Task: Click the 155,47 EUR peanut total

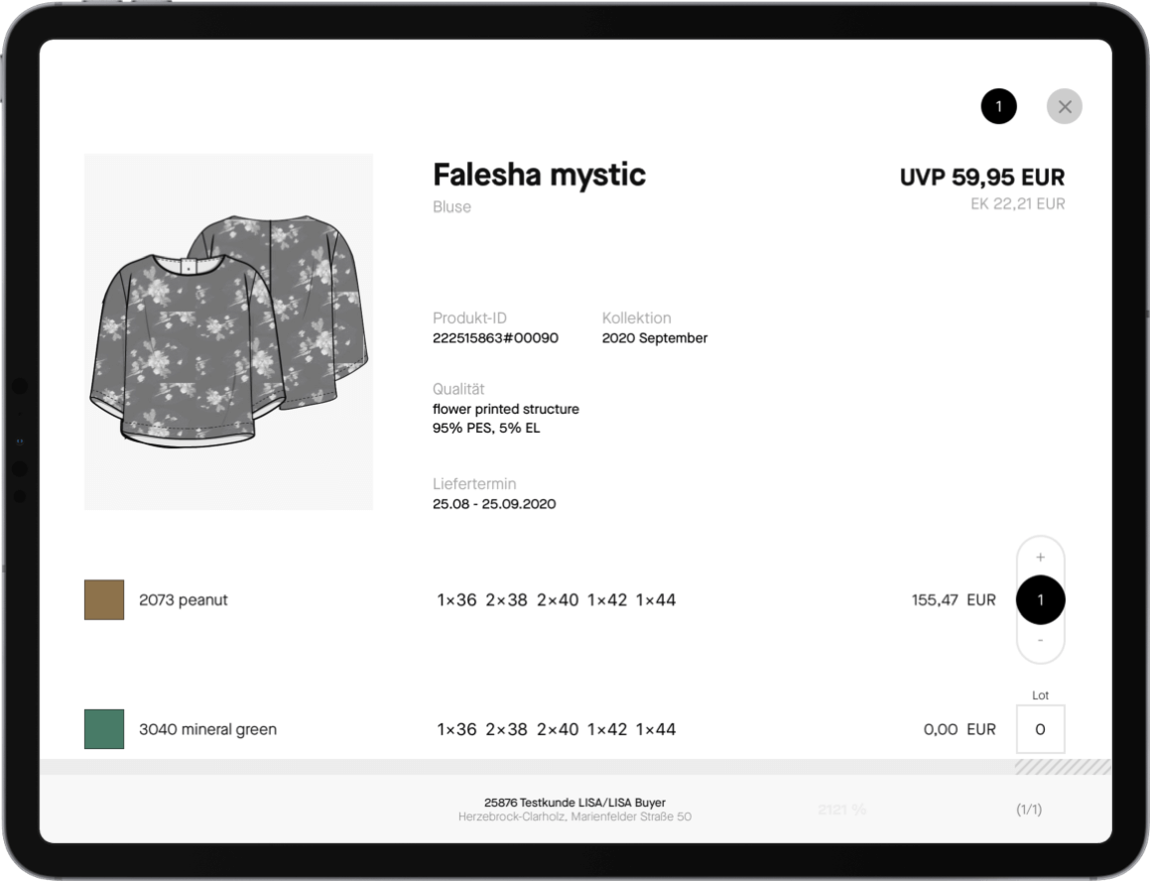Action: 953,600
